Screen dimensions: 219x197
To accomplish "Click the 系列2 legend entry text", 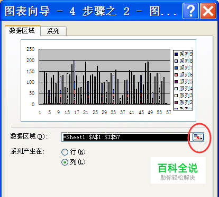I will pyautogui.click(x=186, y=102).
